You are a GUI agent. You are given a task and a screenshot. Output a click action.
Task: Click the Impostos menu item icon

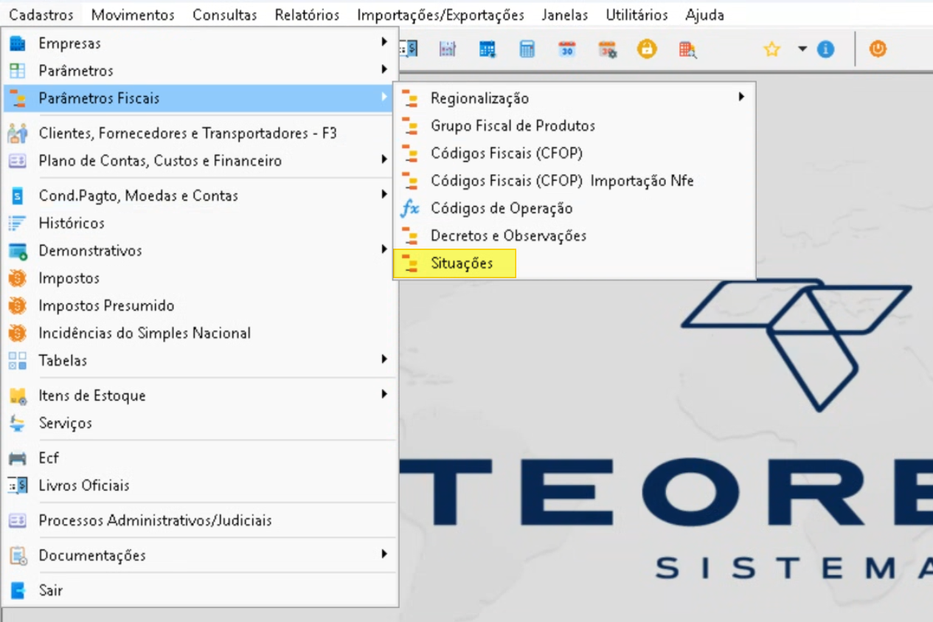18,278
